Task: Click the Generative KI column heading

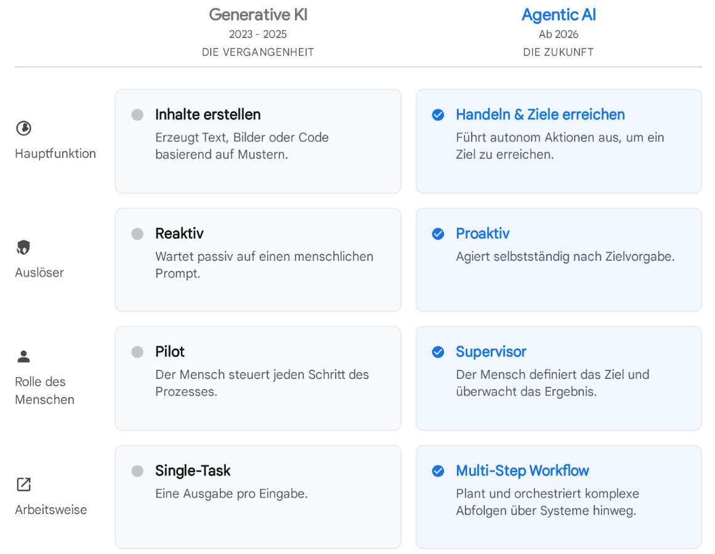Action: (x=258, y=15)
